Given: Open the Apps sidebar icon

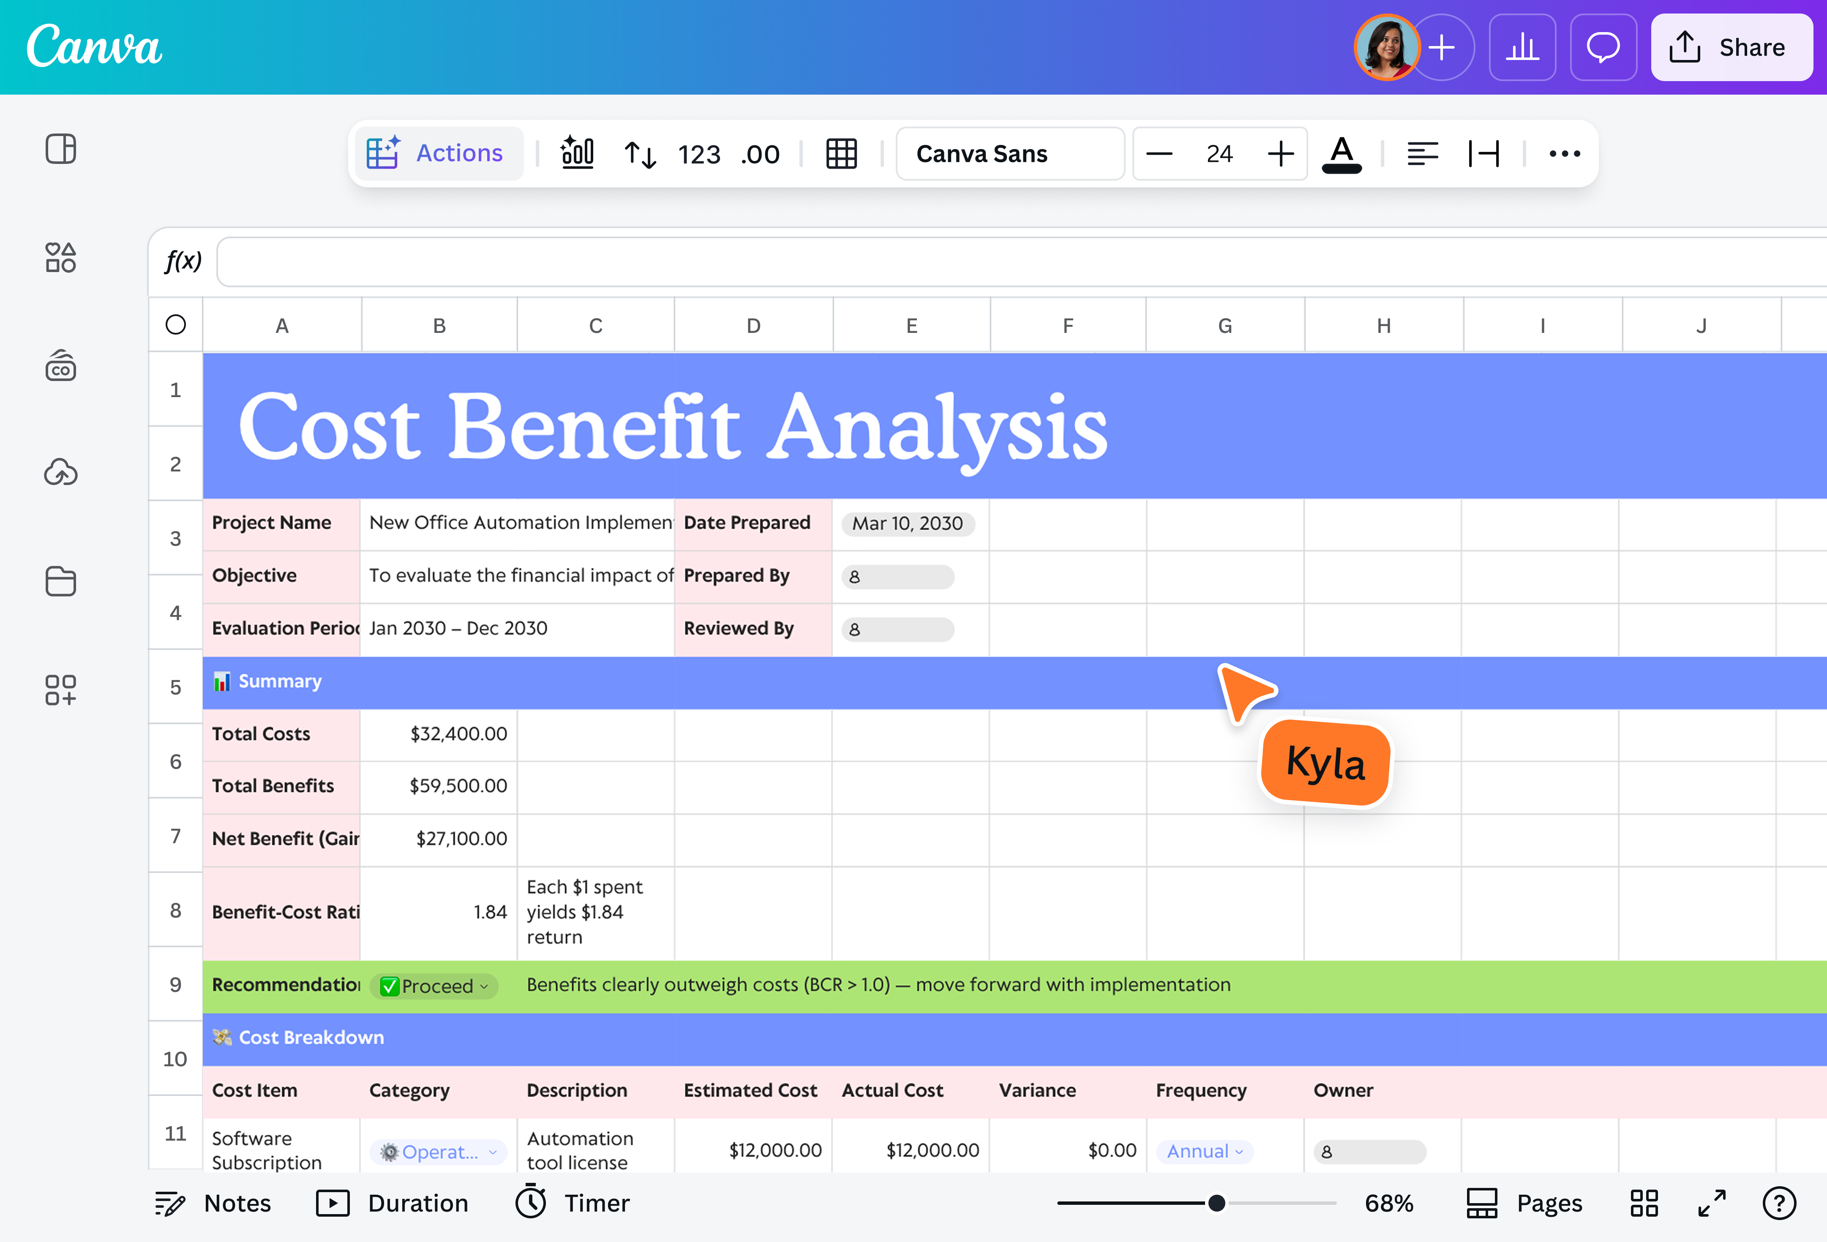Looking at the screenshot, I should click(x=60, y=689).
